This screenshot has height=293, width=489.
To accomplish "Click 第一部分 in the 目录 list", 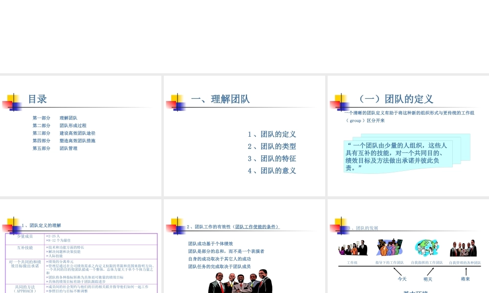I will pyautogui.click(x=42, y=118).
